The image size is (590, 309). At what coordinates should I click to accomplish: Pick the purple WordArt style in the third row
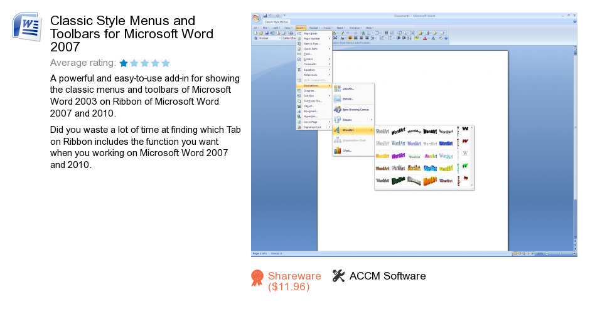[x=398, y=155]
